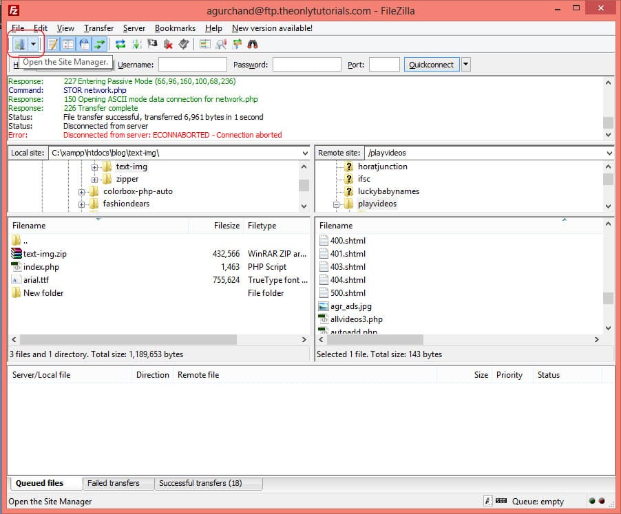
Task: Select index.php in local files
Action: click(41, 267)
